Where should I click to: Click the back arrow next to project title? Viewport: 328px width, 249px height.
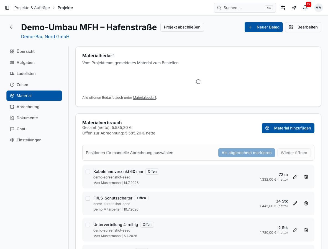[x=12, y=27]
